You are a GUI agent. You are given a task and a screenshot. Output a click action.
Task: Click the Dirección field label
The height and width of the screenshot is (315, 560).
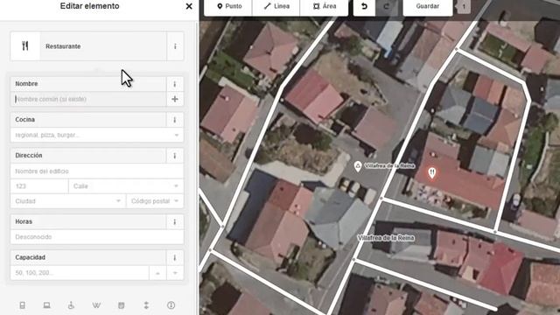pos(29,156)
